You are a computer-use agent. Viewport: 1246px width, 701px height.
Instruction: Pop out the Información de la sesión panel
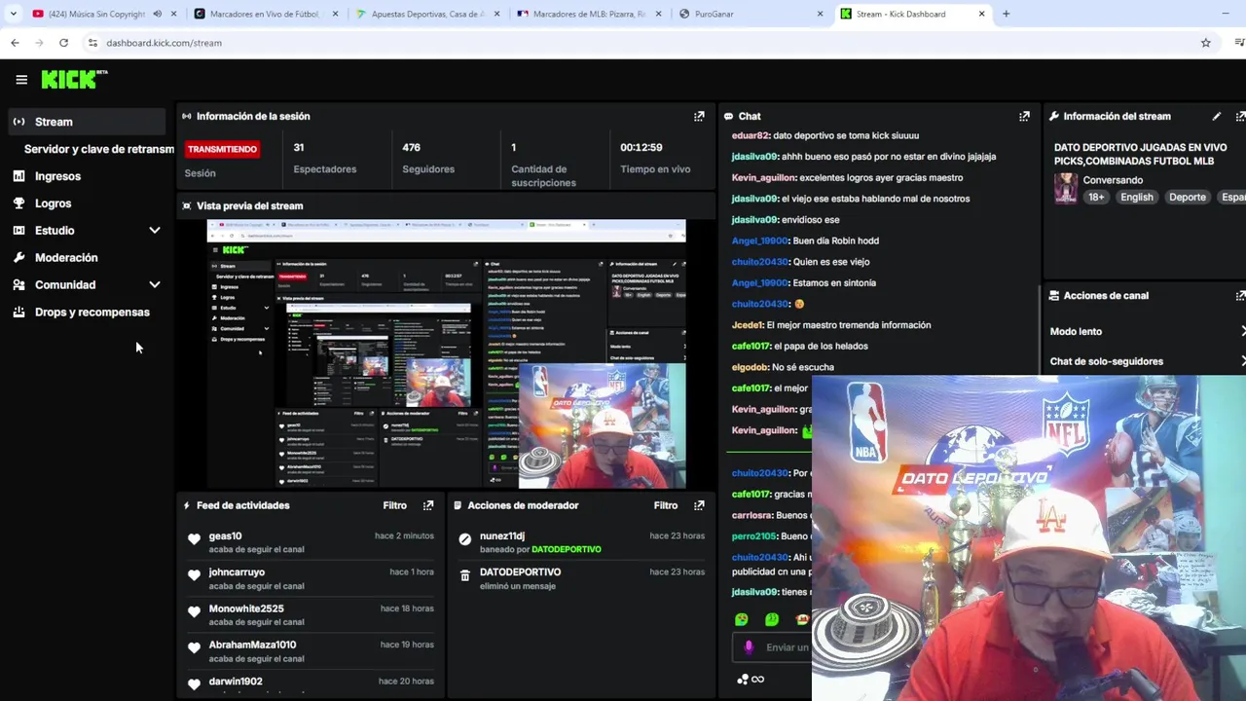(x=699, y=116)
